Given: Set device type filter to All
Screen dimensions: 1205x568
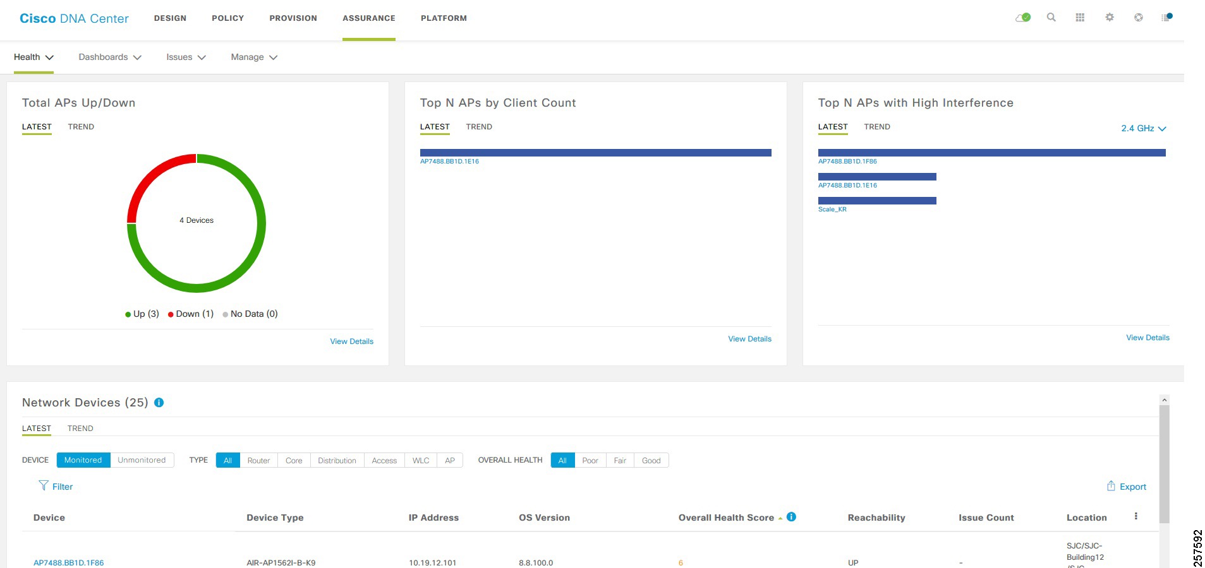Looking at the screenshot, I should click(x=227, y=460).
